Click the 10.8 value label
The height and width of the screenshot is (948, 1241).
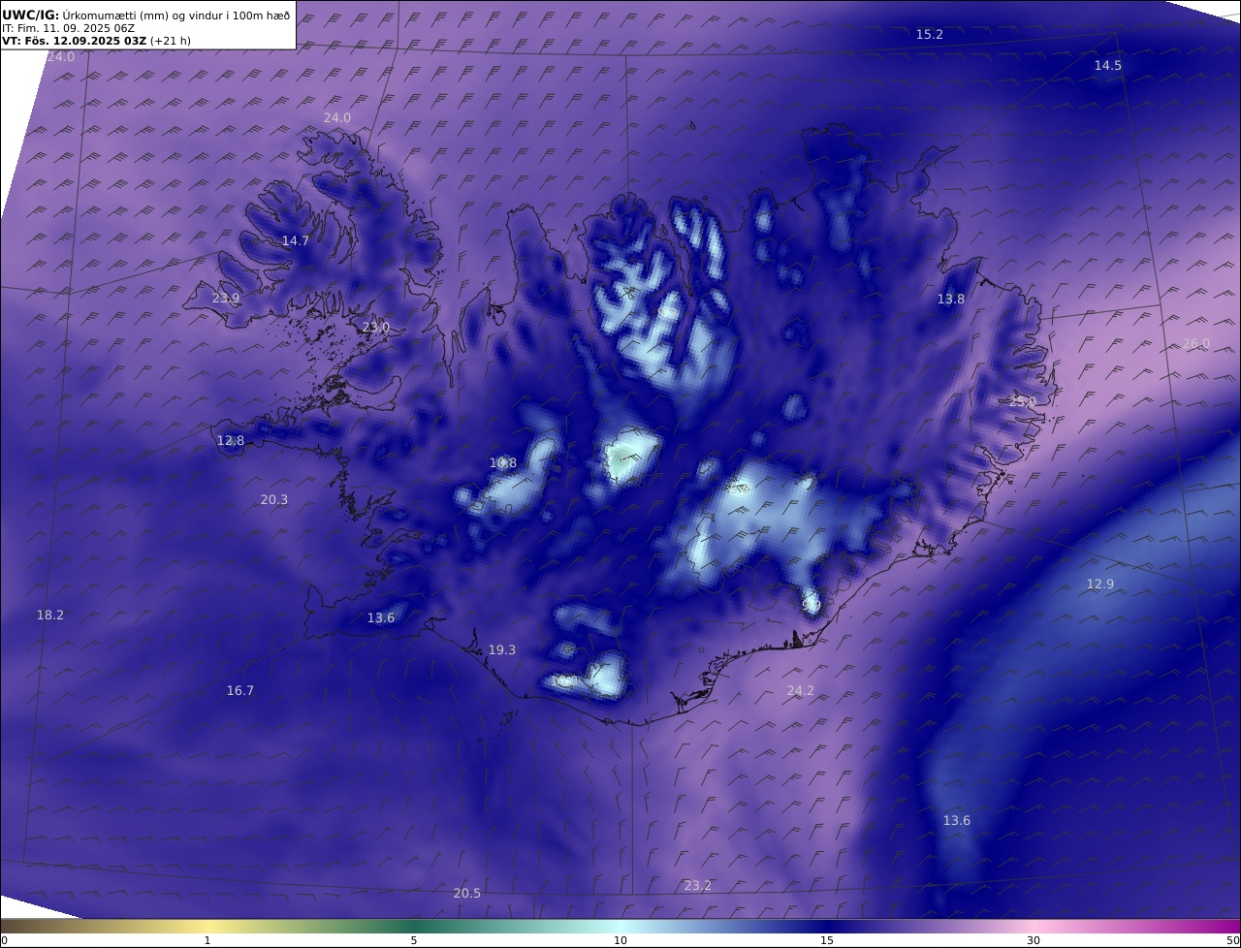coord(503,463)
